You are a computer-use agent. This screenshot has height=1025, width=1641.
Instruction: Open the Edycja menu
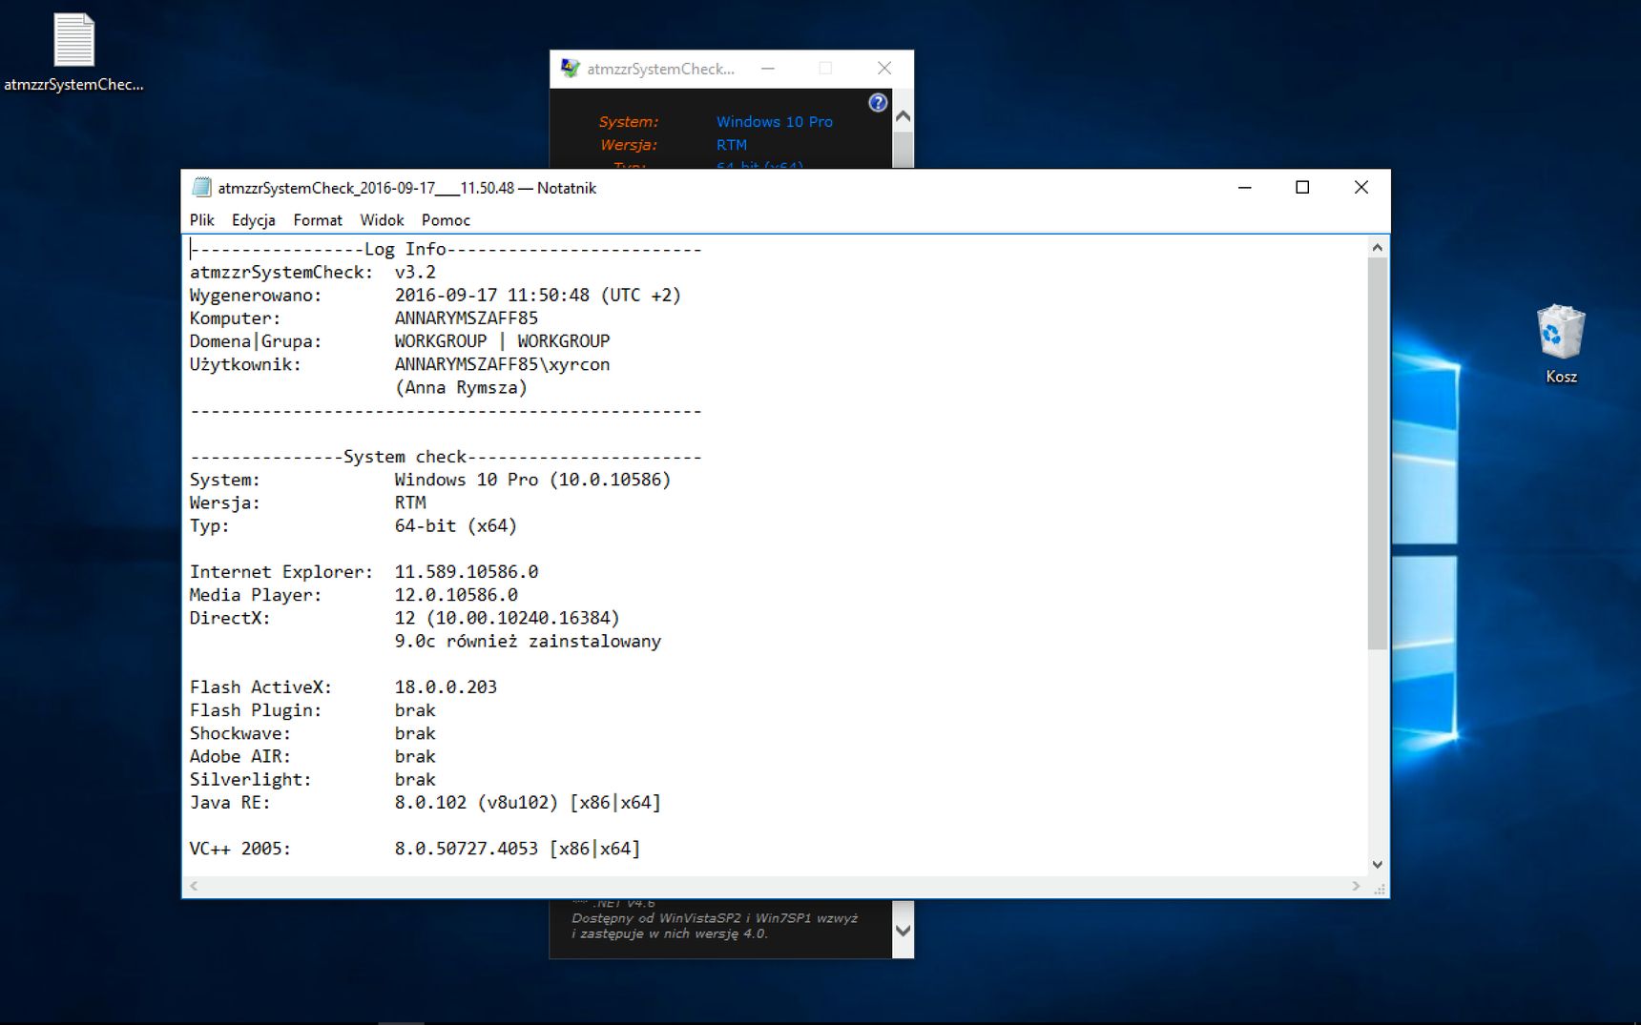[253, 220]
